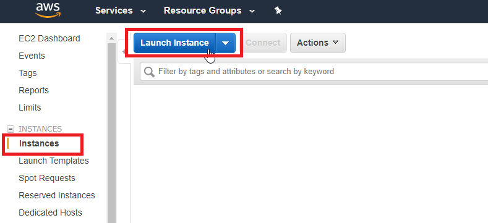The image size is (488, 223).
Task: Click the Launch Instance button
Action: 174,43
